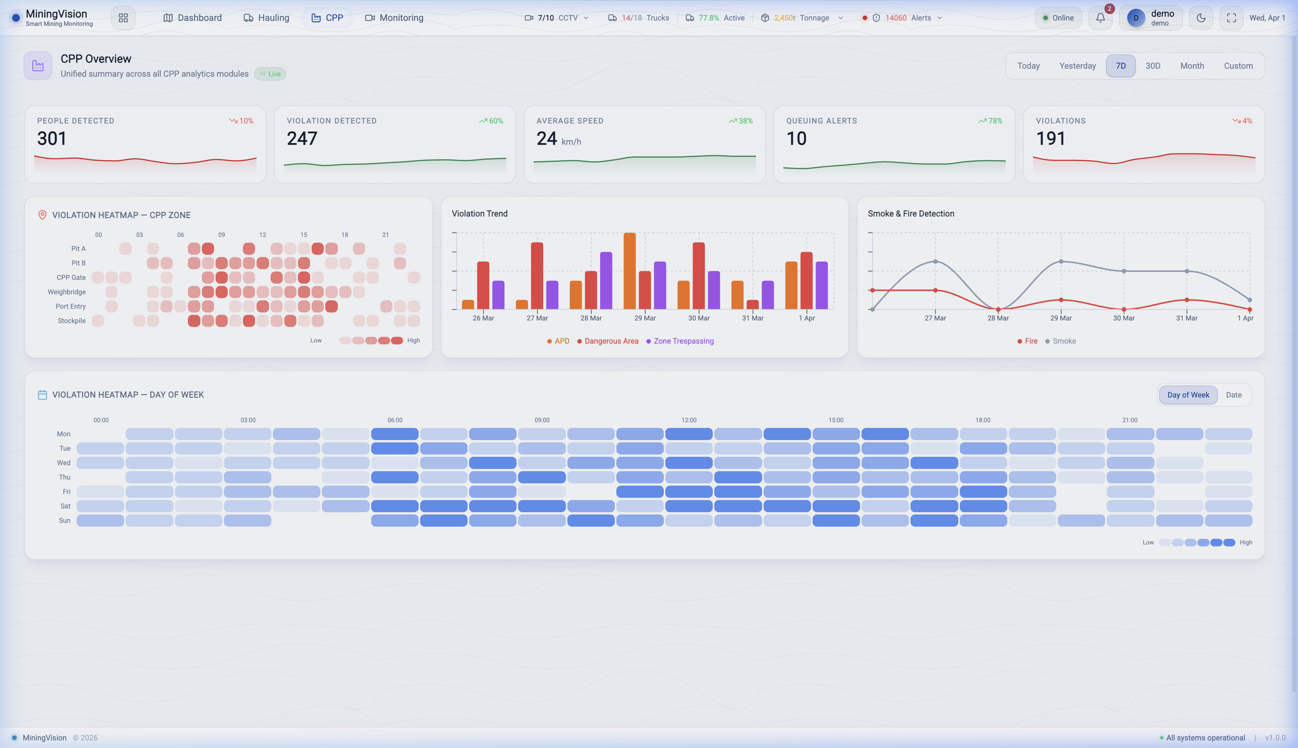Keep Day of Week view selected
Screen dimensions: 1298x748
click(x=1188, y=395)
